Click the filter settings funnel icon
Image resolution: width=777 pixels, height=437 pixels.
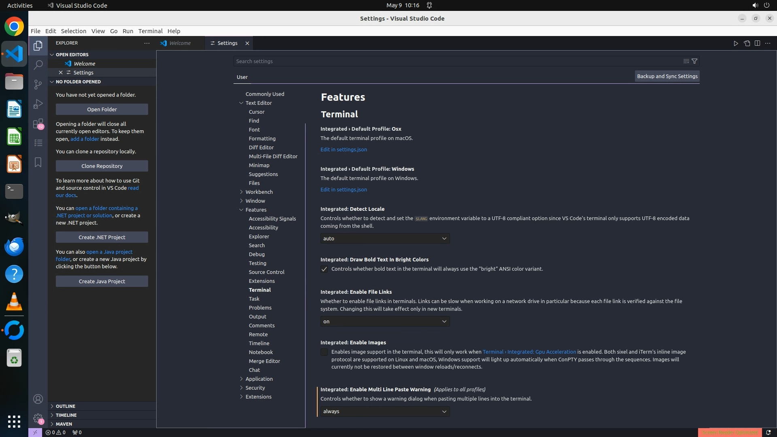[694, 61]
